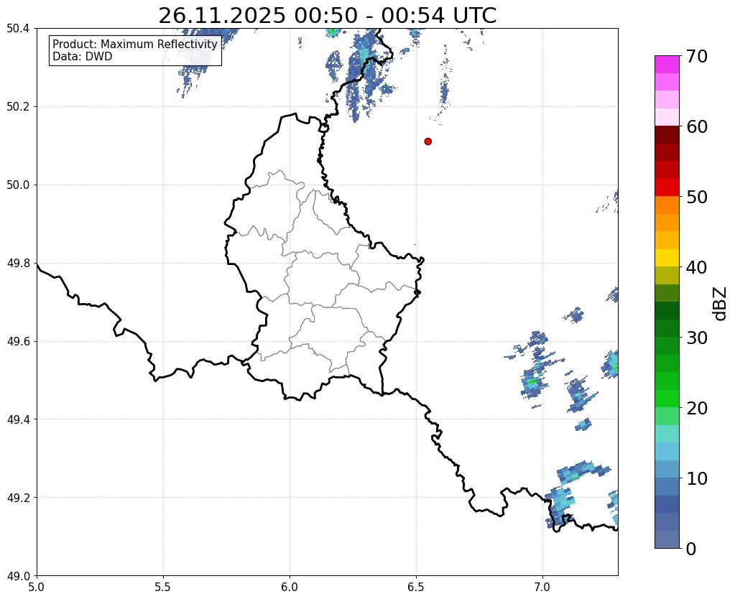Click the red station marker dot
Image resolution: width=735 pixels, height=599 pixels.
(427, 141)
